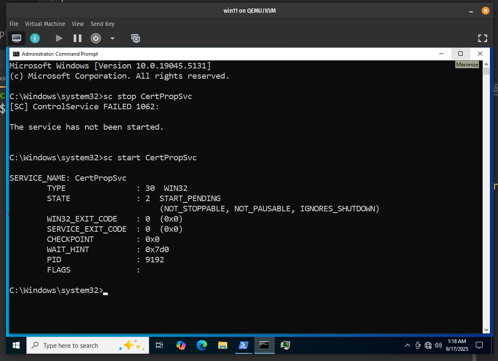The height and width of the screenshot is (361, 498).
Task: Click the 'WIN32_EXIT_CODE' row label
Action: point(82,219)
